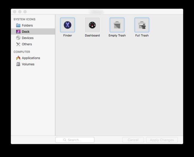The height and width of the screenshot is (157, 194).
Task: Click the magnifying glass in Search field
Action: coord(65,140)
